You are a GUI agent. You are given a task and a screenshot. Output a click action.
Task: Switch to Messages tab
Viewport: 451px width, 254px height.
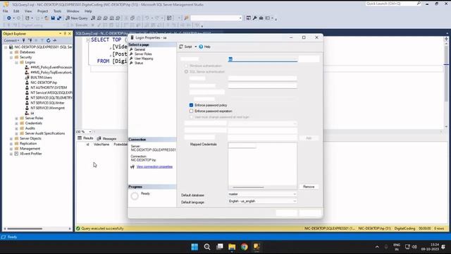[106, 138]
